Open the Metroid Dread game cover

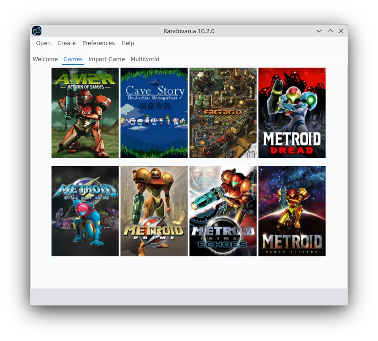(292, 113)
